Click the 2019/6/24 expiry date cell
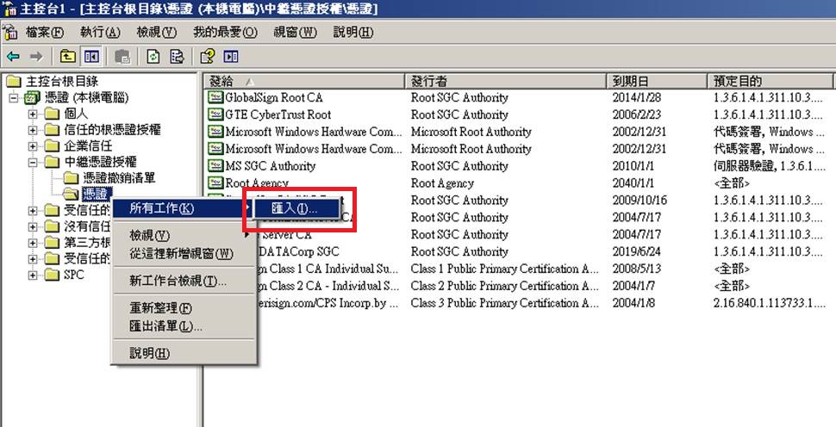Screen dimensions: 836x427 click(x=637, y=251)
